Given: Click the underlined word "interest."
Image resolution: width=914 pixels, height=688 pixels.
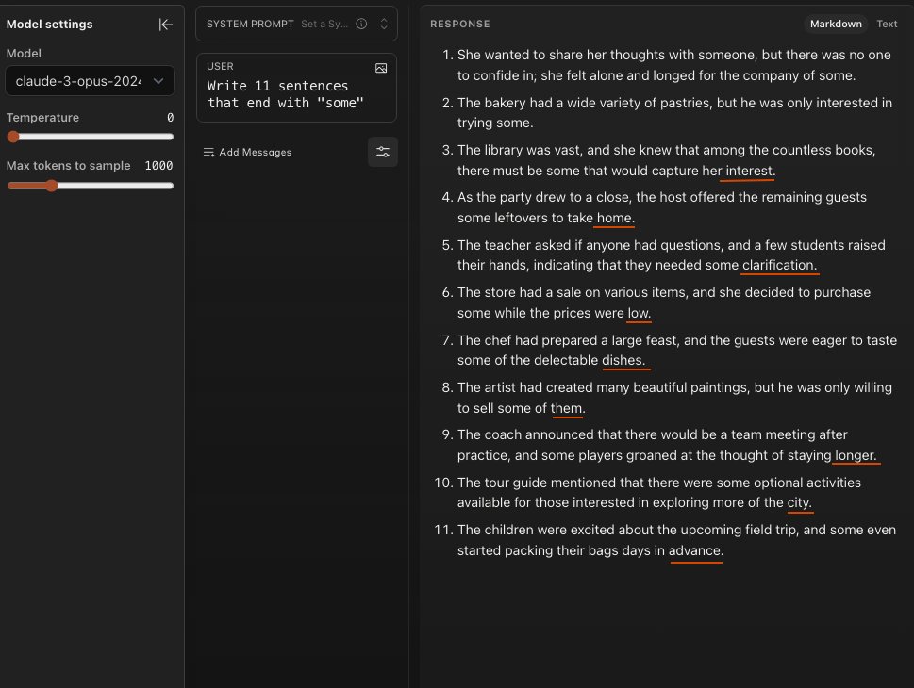Looking at the screenshot, I should [750, 171].
